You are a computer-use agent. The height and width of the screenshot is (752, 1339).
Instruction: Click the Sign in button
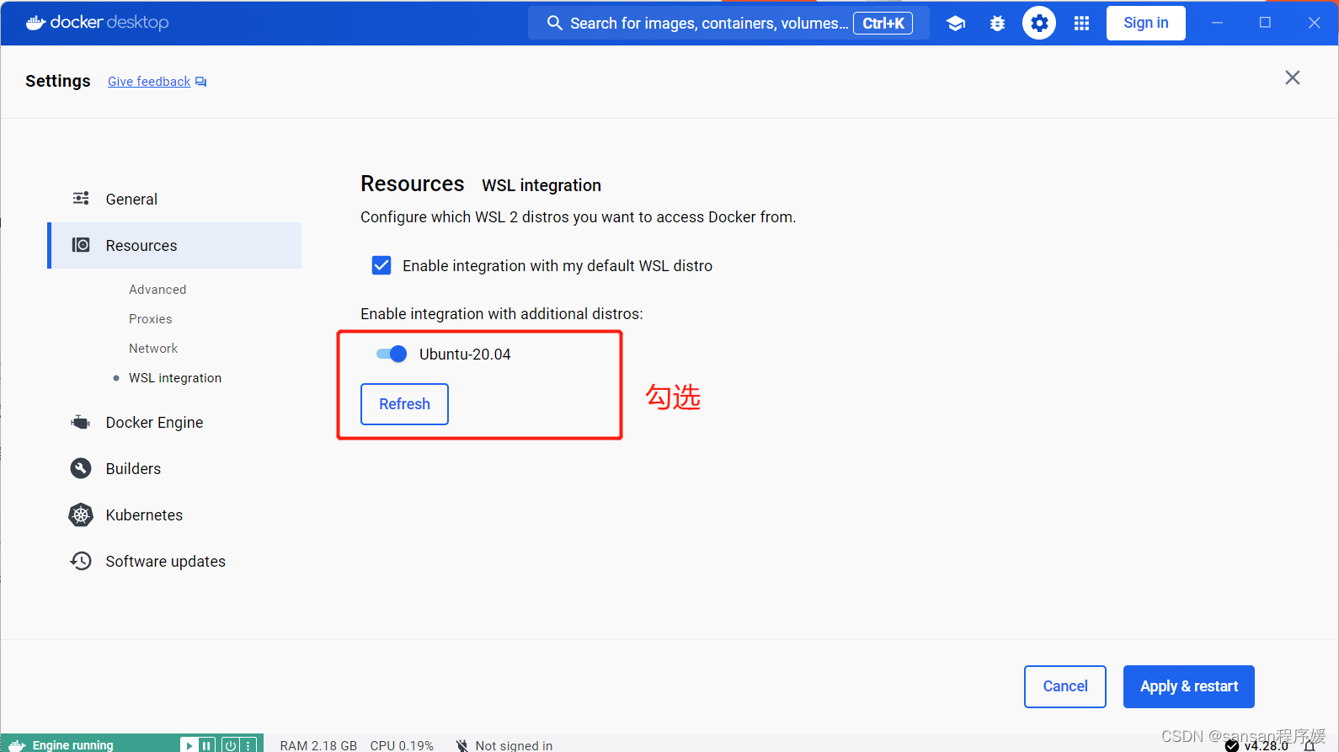1146,23
